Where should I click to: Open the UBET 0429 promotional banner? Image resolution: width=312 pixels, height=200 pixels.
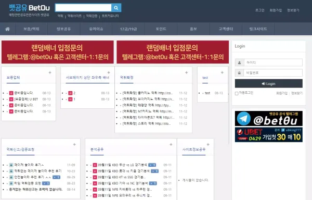[269, 135]
